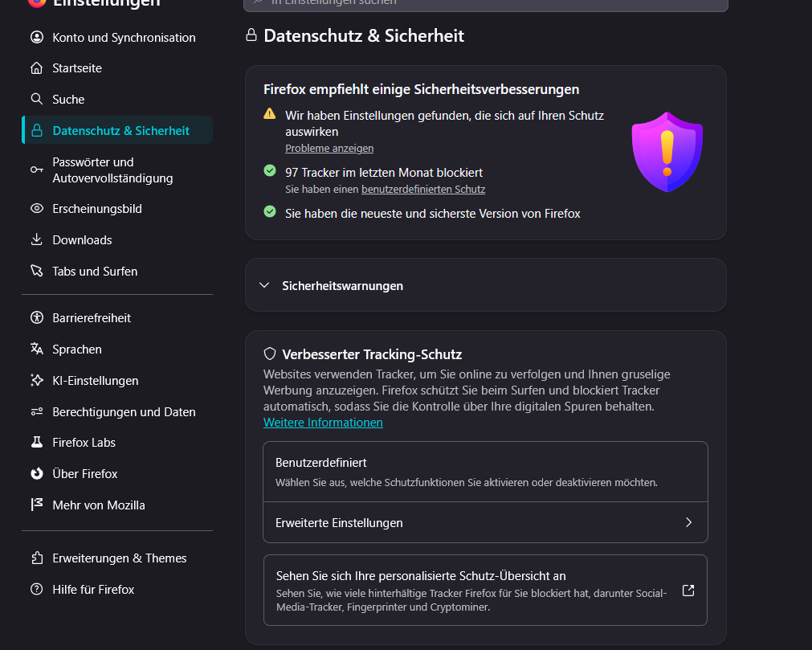Click the green checkmark beside neueste Version
This screenshot has width=812, height=650.
pos(270,211)
